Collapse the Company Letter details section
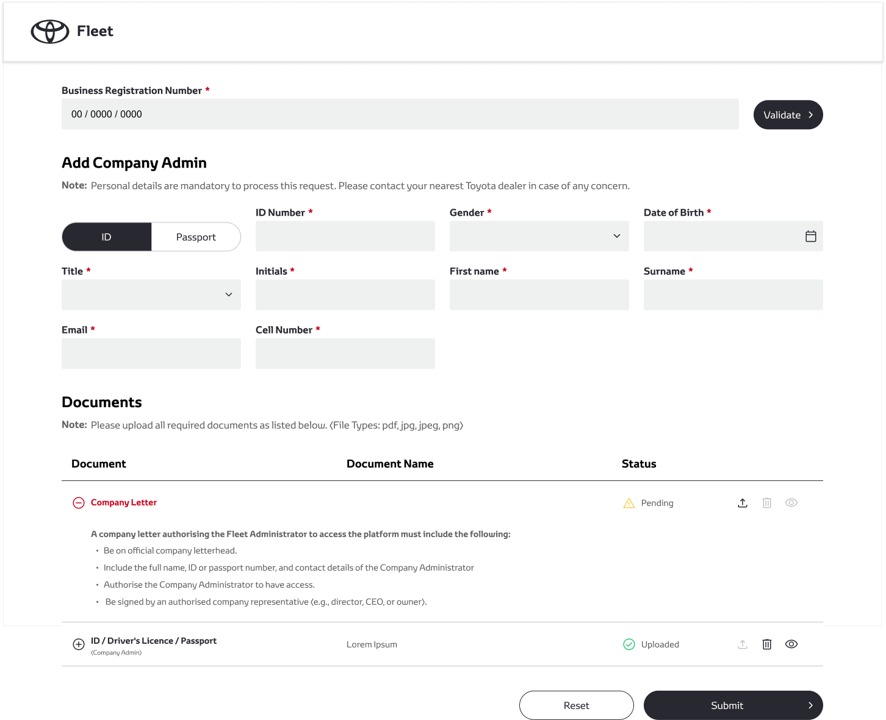The width and height of the screenshot is (886, 720). (79, 503)
